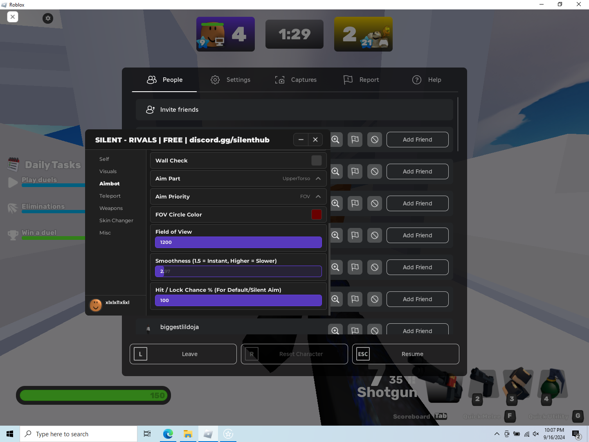589x442 pixels.
Task: Click the Daily Tasks notepad icon
Action: (x=13, y=164)
